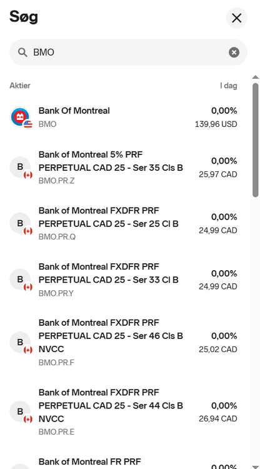Clear the BMO search text
This screenshot has height=469, width=260.
pyautogui.click(x=234, y=53)
